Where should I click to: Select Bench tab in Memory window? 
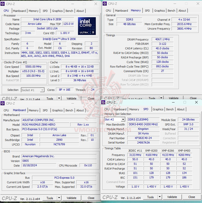(172, 11)
